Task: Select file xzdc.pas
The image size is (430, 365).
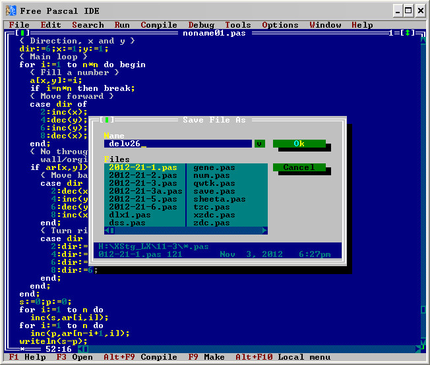Action: coord(214,215)
